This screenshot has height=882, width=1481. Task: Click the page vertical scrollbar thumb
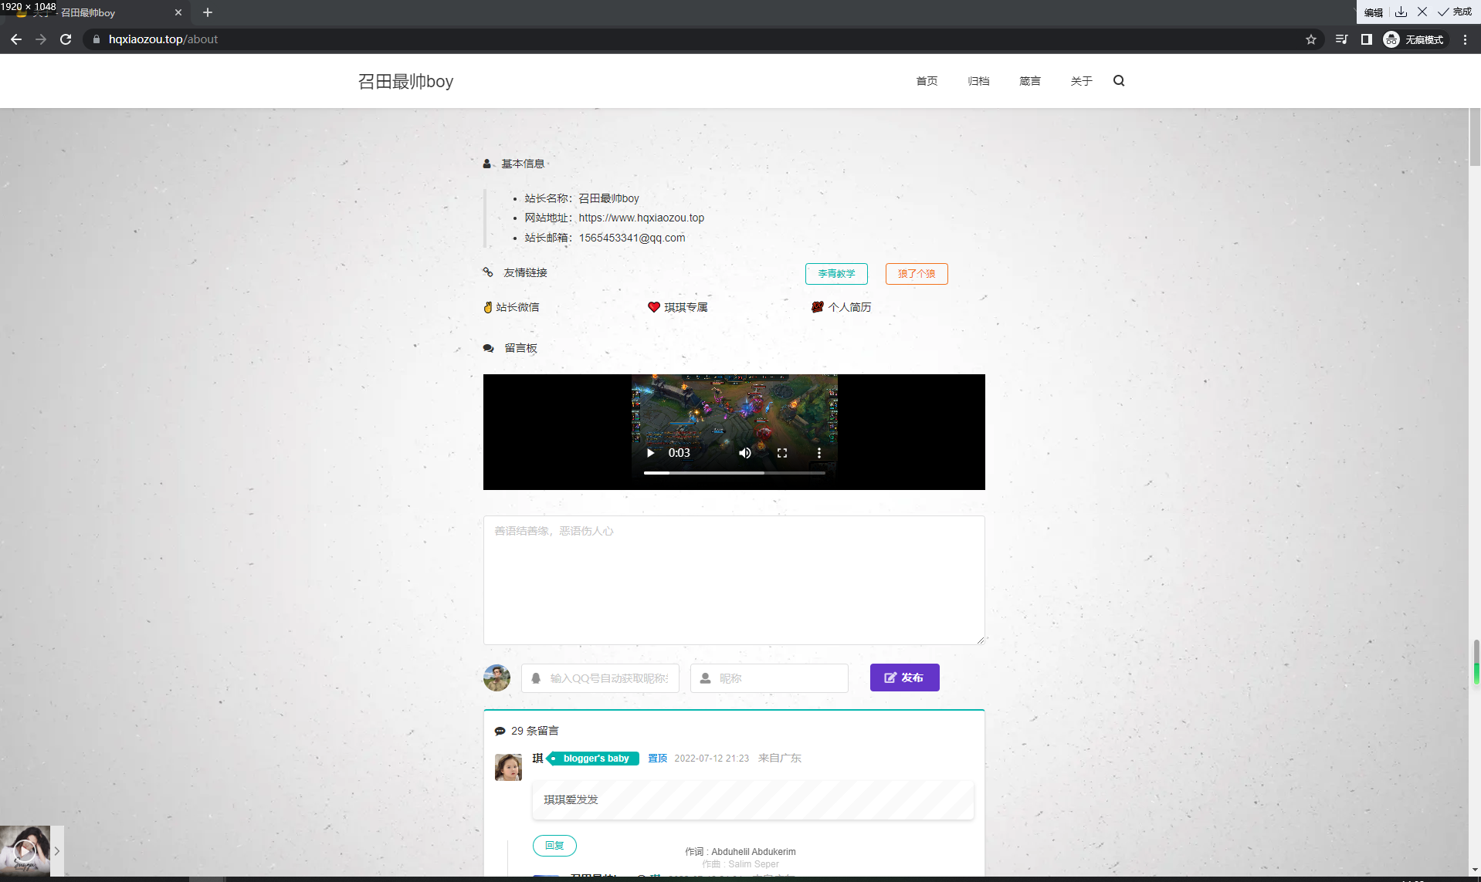(1475, 137)
